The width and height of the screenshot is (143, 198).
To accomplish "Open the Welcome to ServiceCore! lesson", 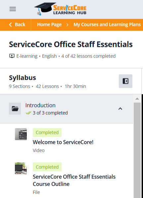I will tap(63, 142).
